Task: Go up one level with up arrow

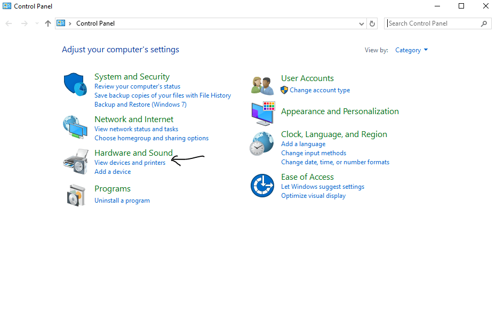Action: [x=48, y=23]
